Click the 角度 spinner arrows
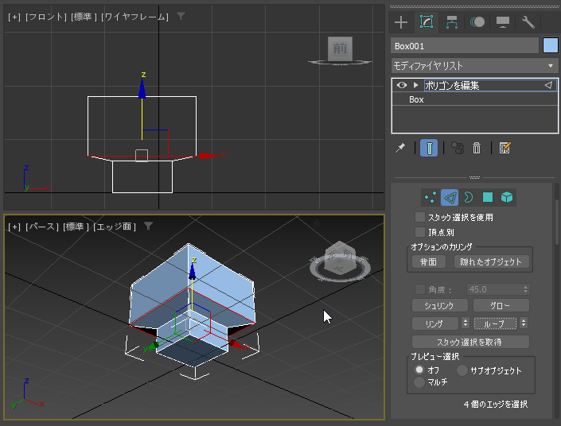Screen dimensions: 561x426 [x=525, y=289]
